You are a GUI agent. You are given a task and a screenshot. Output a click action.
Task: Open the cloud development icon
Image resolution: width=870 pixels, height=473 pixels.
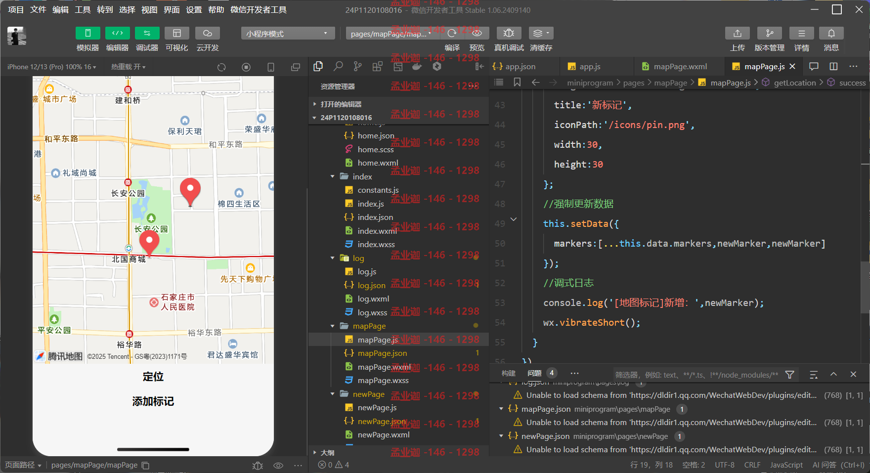[208, 33]
